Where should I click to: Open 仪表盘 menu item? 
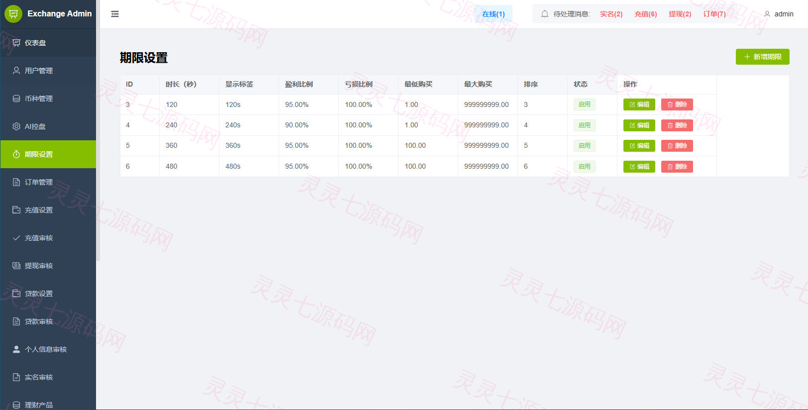coord(48,43)
